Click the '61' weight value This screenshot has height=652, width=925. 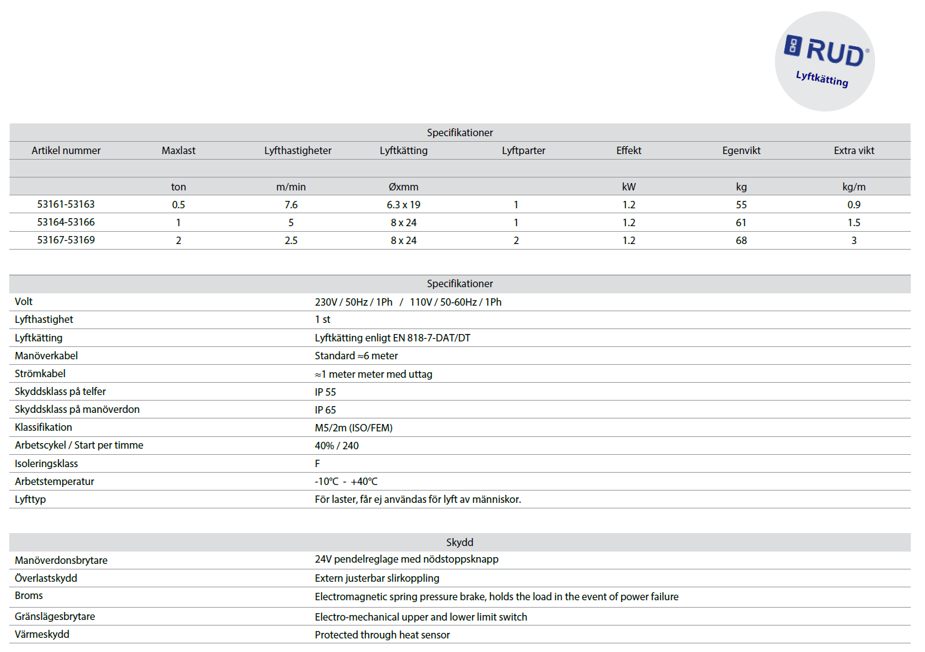pyautogui.click(x=741, y=222)
